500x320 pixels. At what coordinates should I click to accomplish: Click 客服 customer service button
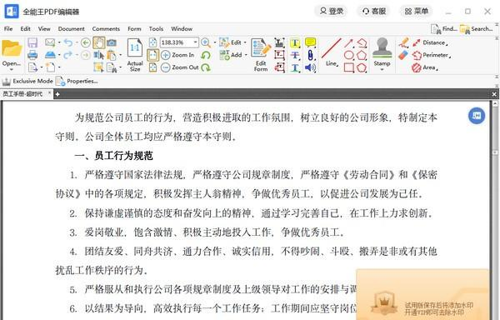point(373,11)
